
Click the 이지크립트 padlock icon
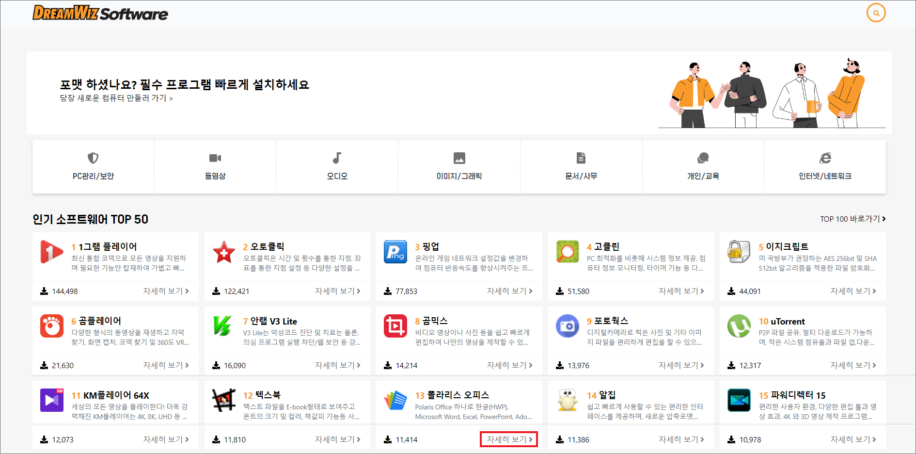[739, 252]
